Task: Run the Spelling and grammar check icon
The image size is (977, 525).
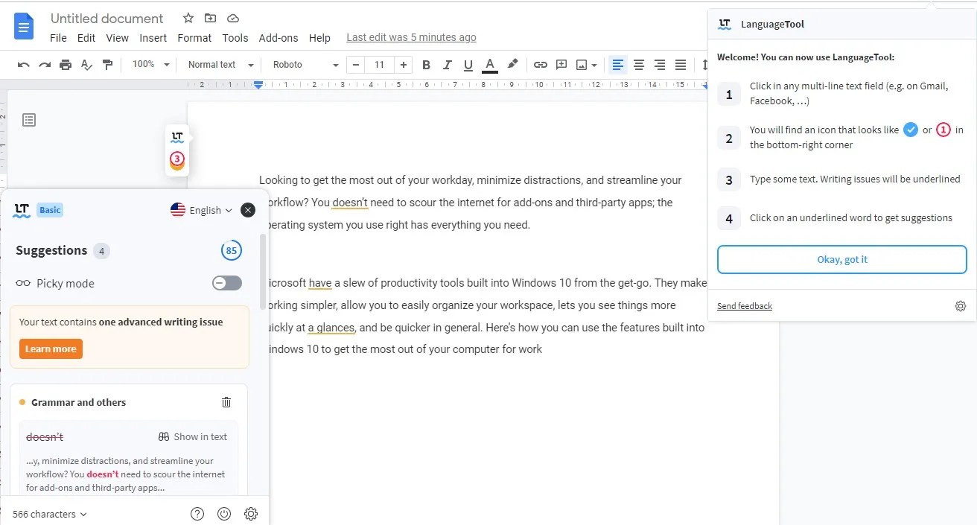Action: tap(86, 64)
